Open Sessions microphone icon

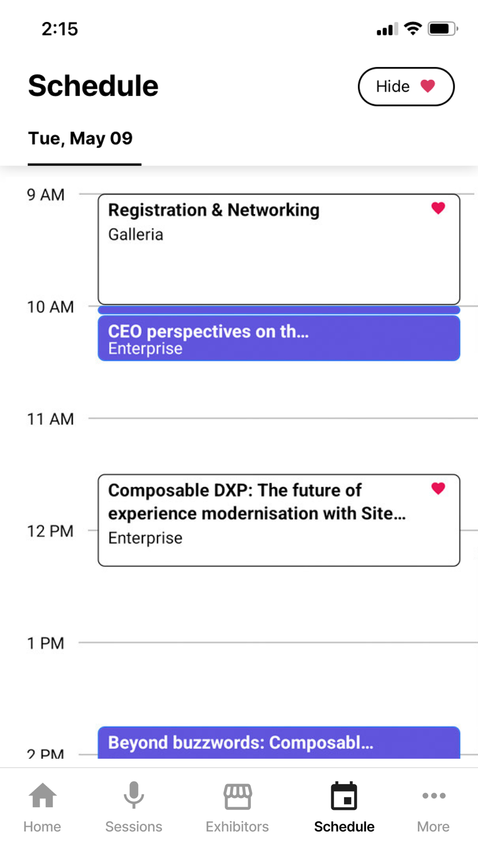134,795
